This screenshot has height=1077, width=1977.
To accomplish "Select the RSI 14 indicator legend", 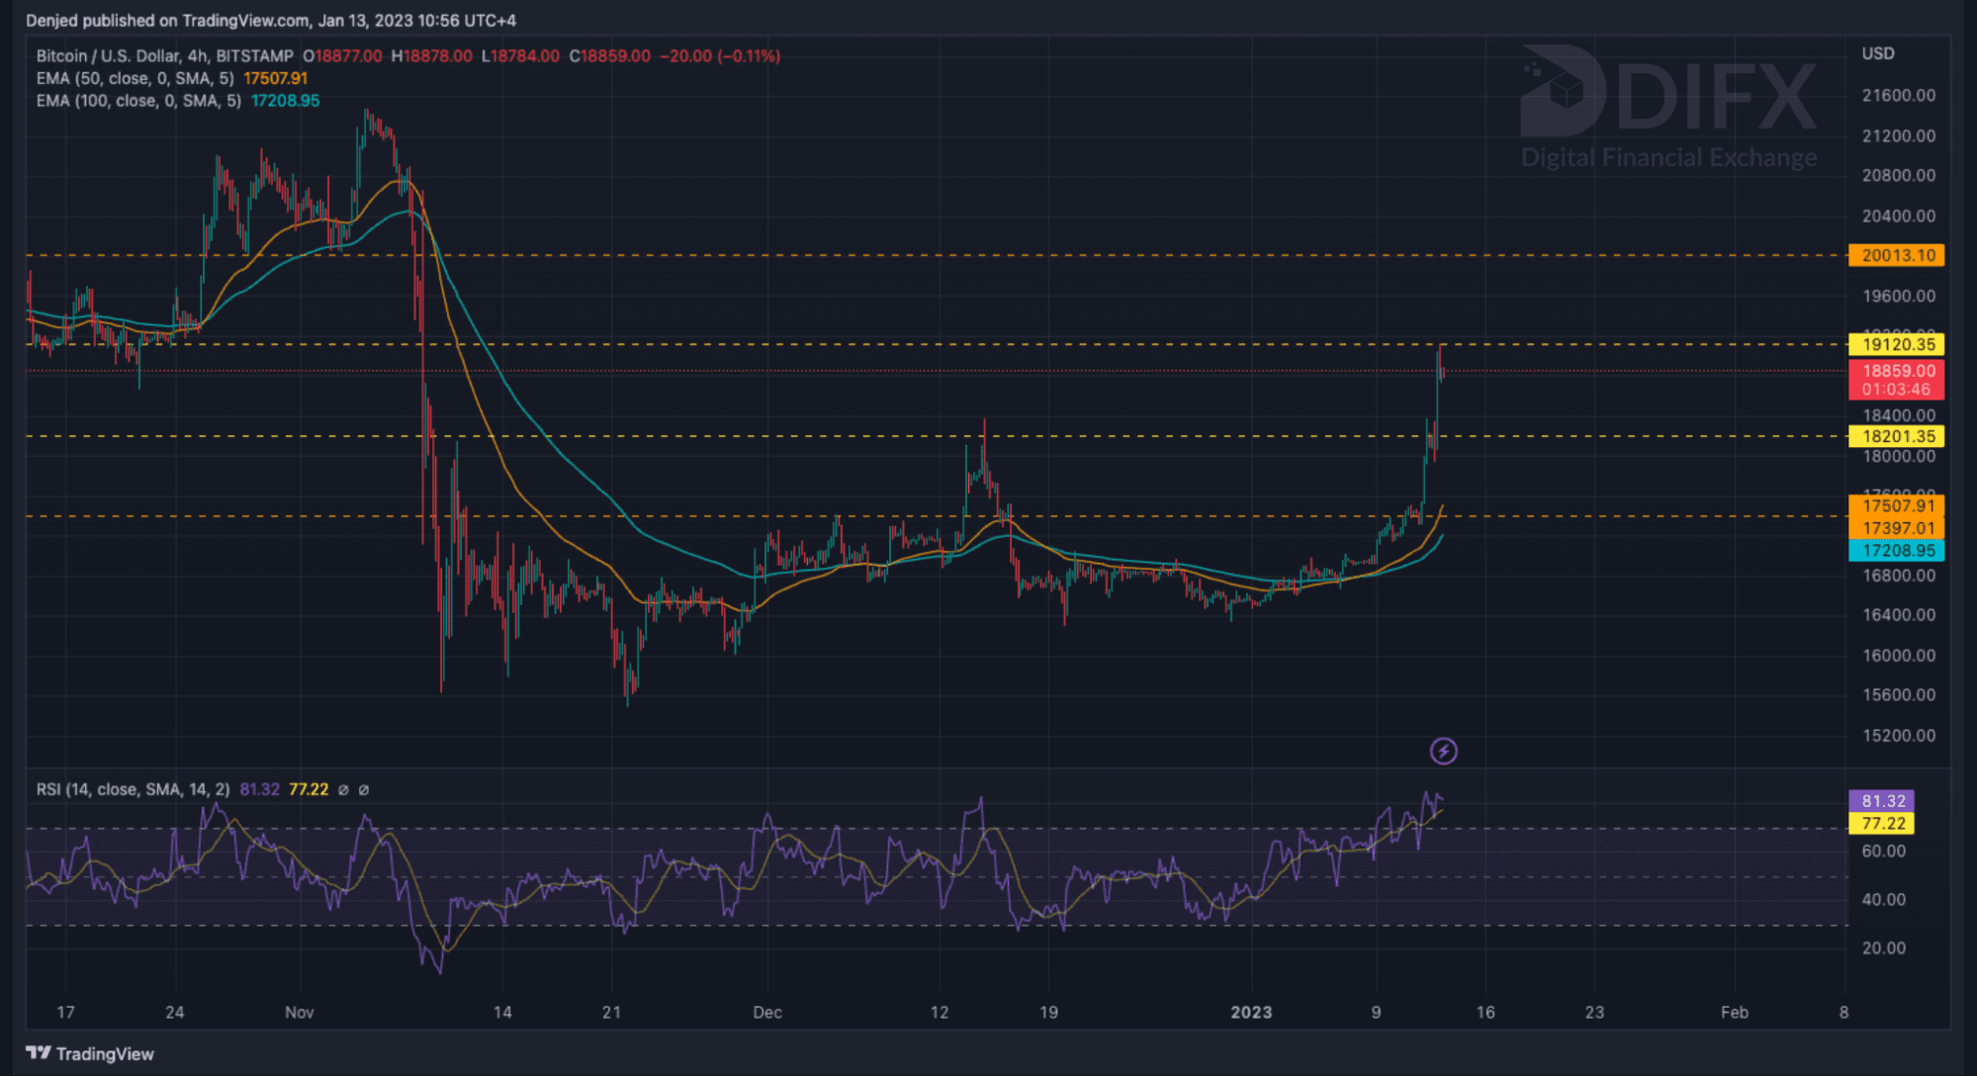I will pos(133,789).
